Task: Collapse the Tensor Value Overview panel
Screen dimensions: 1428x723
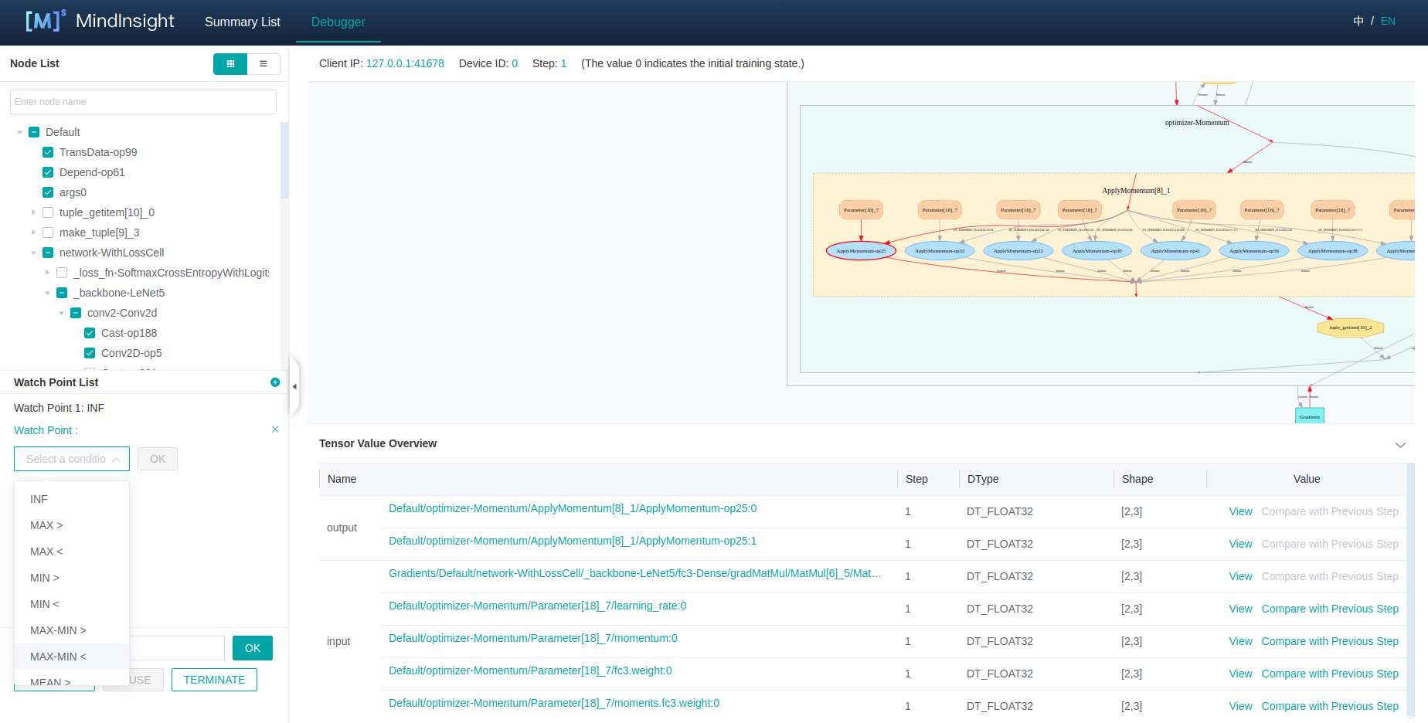Action: (x=1399, y=445)
